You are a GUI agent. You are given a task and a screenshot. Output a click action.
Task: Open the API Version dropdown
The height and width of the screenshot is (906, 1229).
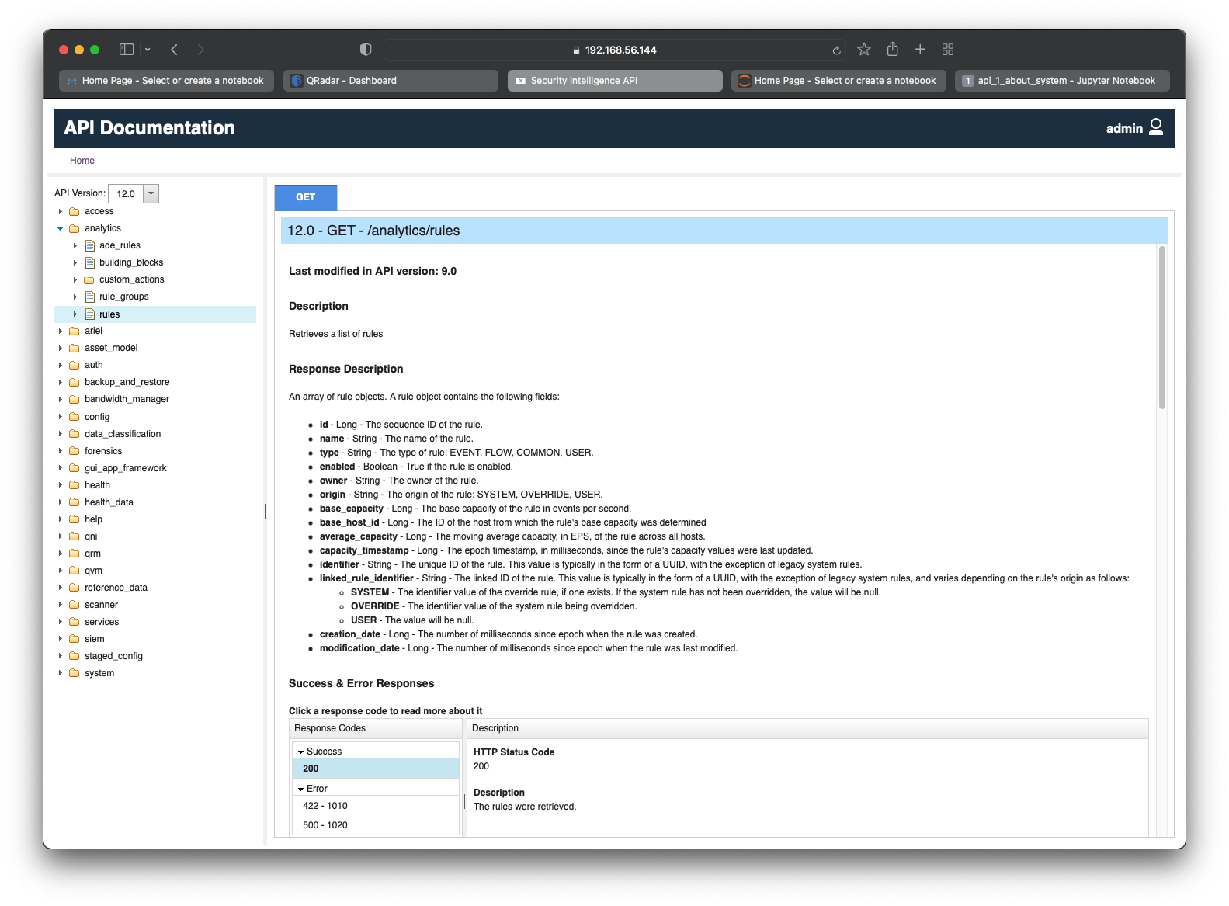click(x=151, y=193)
